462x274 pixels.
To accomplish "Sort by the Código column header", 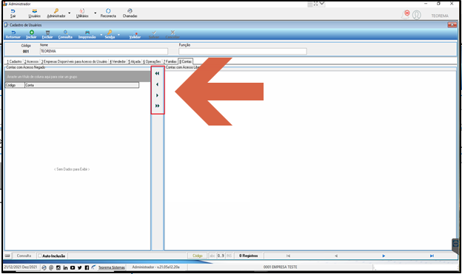I will (15, 85).
